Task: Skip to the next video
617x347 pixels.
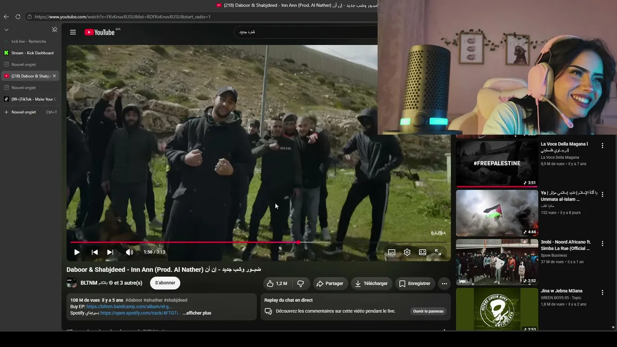Action: point(110,252)
